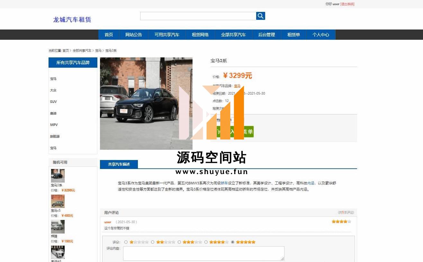
Task: Select the one-star rating radio
Action: [126, 242]
